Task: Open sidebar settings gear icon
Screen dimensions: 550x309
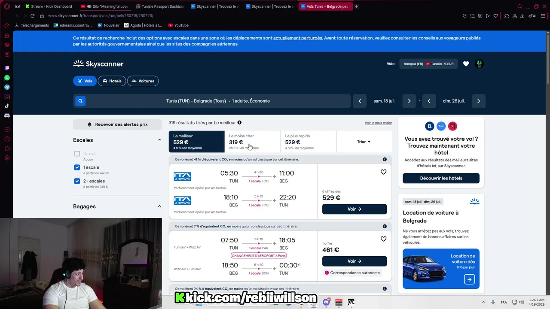Action: [7, 158]
